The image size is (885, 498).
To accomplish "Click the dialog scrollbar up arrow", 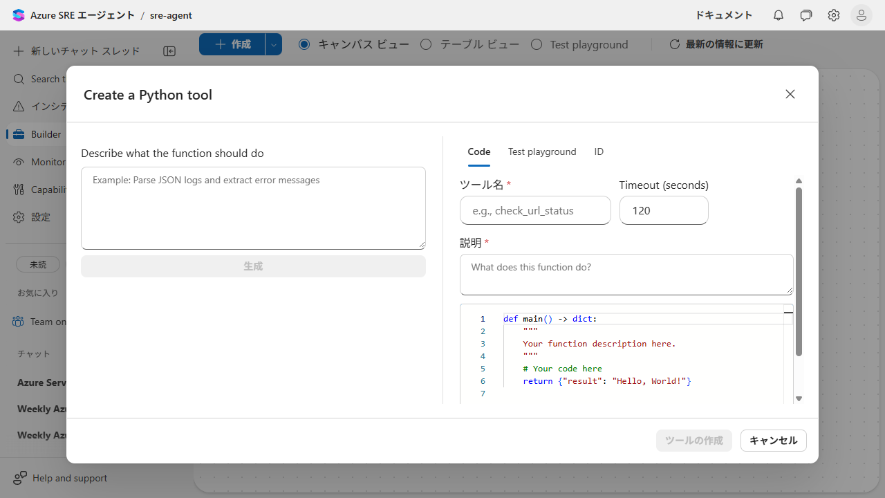I will (x=799, y=181).
